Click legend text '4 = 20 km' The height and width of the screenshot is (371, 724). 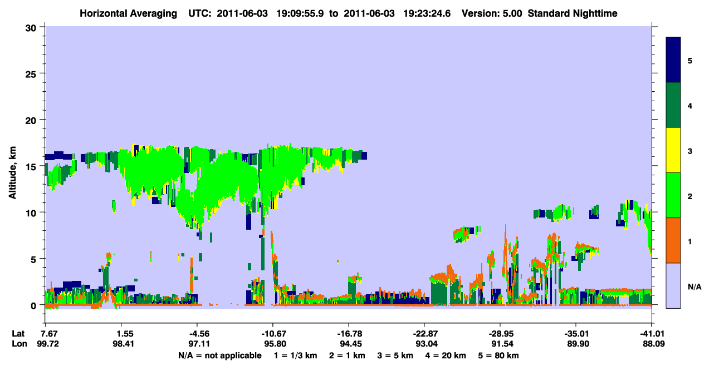tap(446, 355)
